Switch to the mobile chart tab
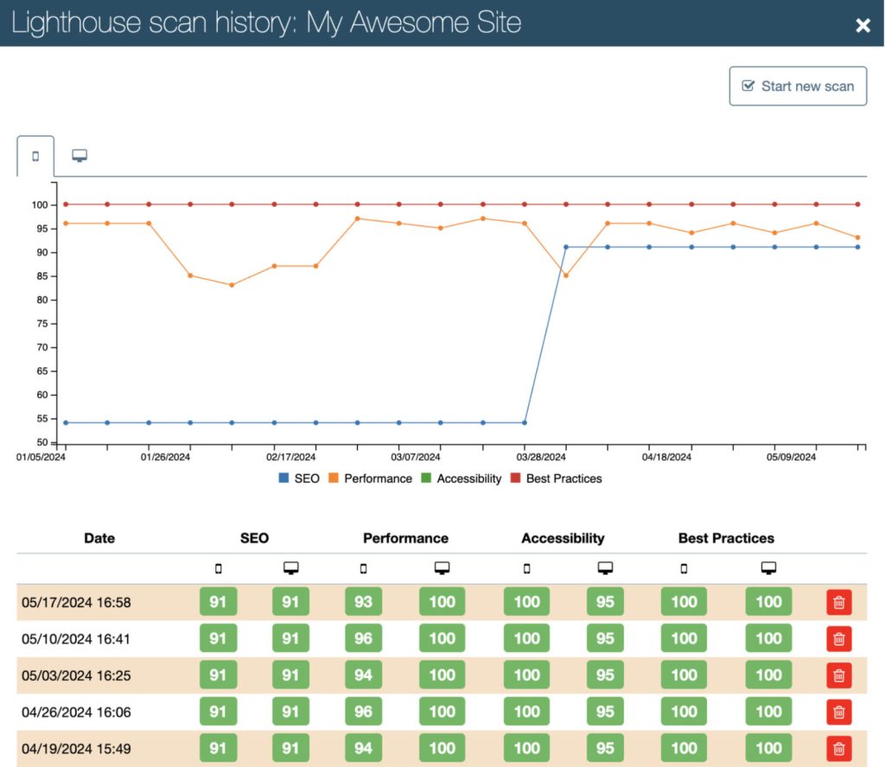The height and width of the screenshot is (767, 885). (x=35, y=156)
